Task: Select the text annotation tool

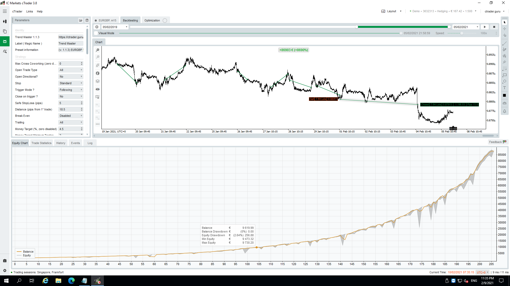Action: pos(504,88)
